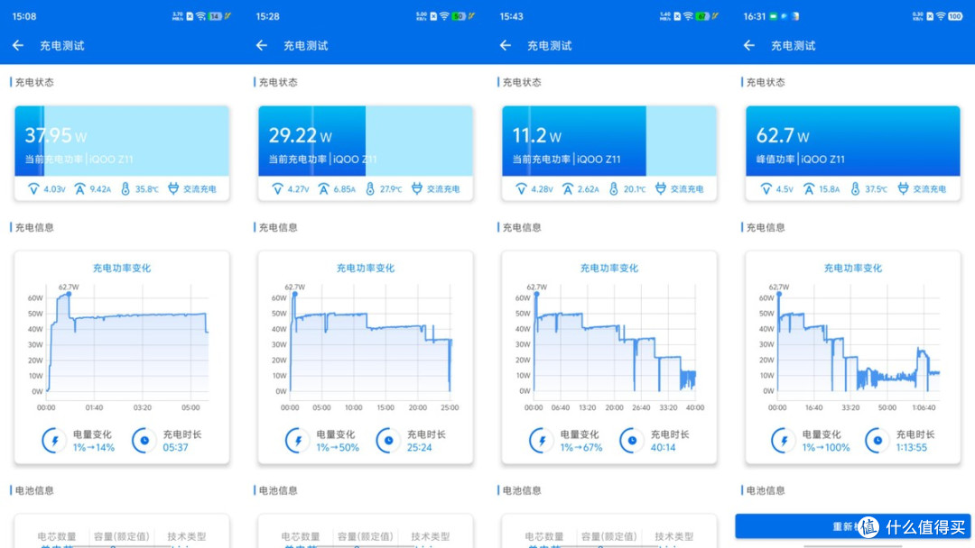Image resolution: width=975 pixels, height=548 pixels.
Task: Tap lightning battery icon next to 1%→50%
Action: click(x=298, y=441)
